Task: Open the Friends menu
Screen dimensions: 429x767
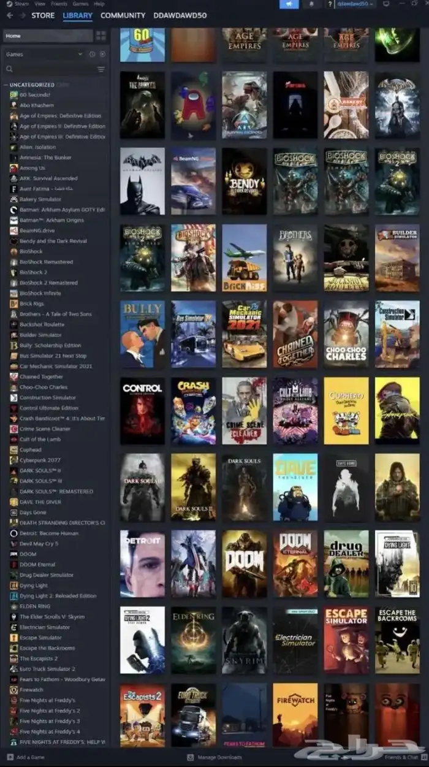Action: 59,4
